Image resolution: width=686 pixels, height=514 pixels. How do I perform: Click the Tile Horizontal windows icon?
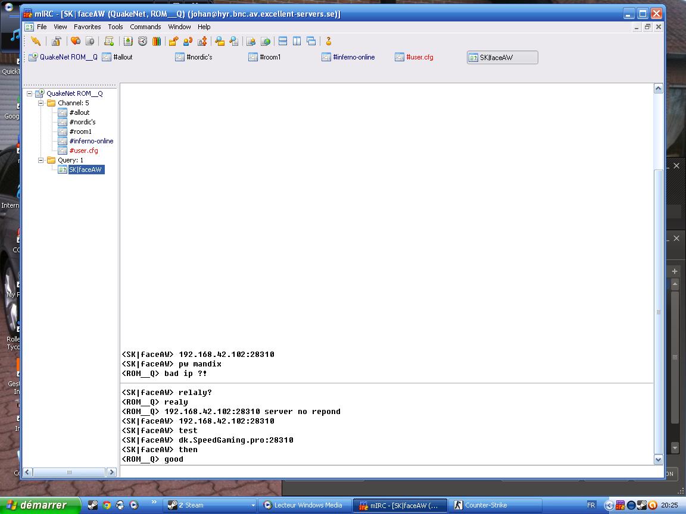coord(283,41)
